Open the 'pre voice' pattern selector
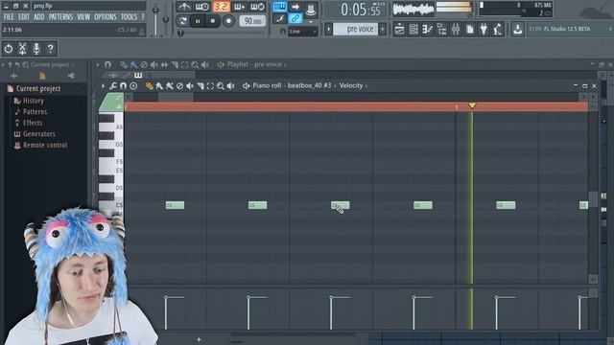The width and height of the screenshot is (614, 345). (x=355, y=29)
